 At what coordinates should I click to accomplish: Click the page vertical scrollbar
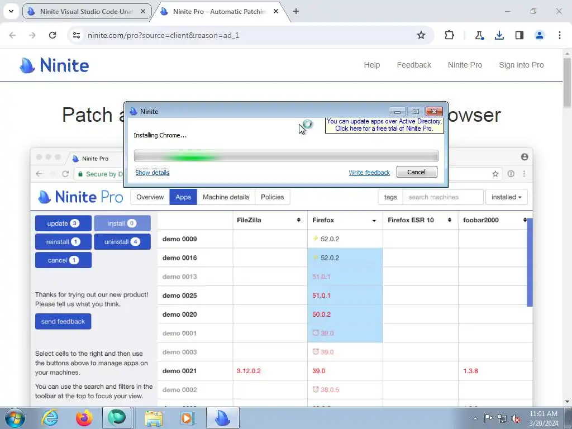click(x=568, y=83)
